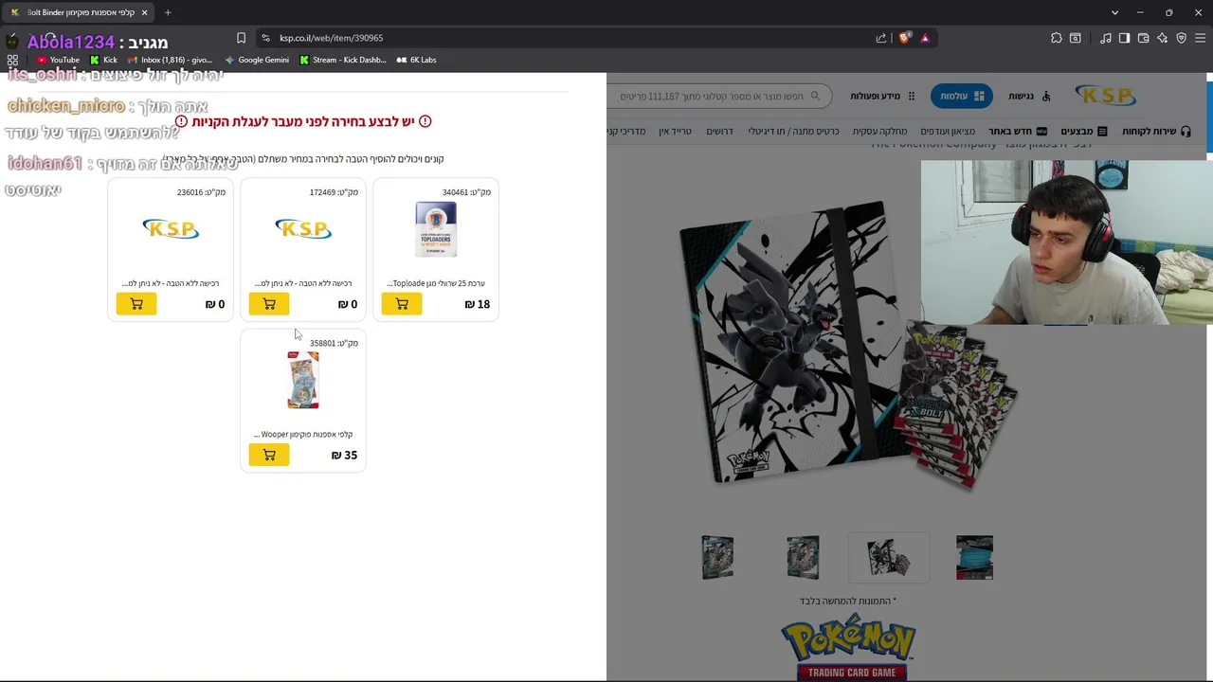Viewport: 1213px width, 682px height.
Task: Open a new browser tab with plus
Action: click(168, 12)
